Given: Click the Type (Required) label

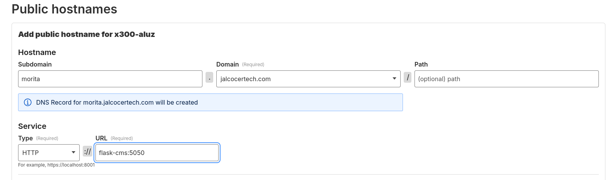Looking at the screenshot, I should [x=38, y=138].
